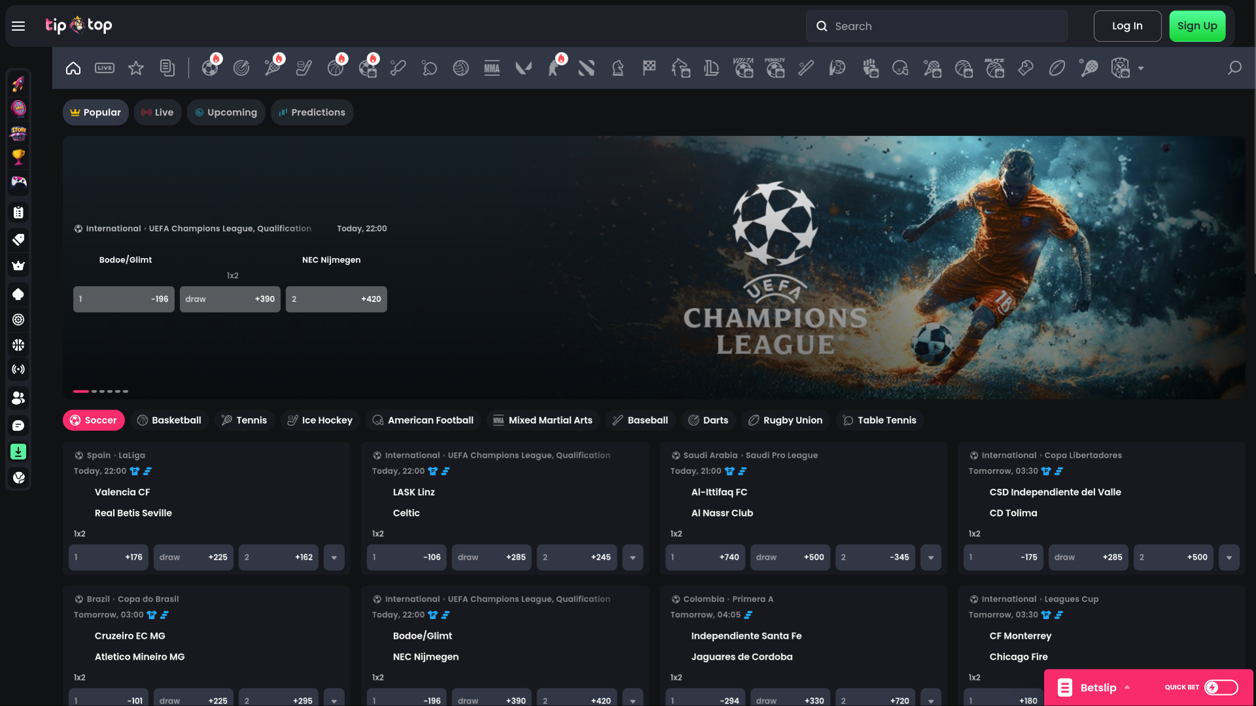
Task: Select the Table Tennis sport filter
Action: point(880,420)
